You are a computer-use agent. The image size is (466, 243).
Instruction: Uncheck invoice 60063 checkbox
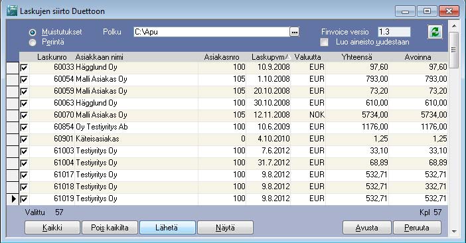24,103
